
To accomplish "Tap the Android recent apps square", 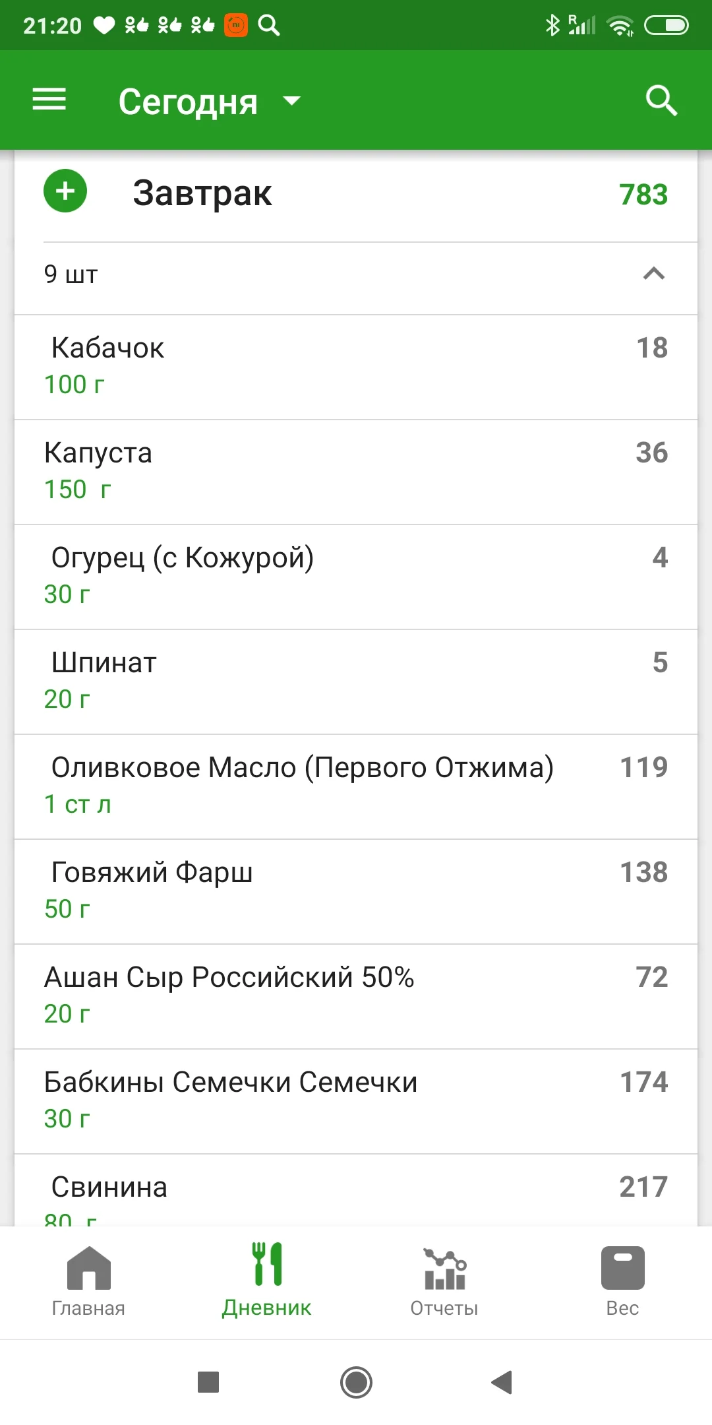I will click(x=208, y=1381).
